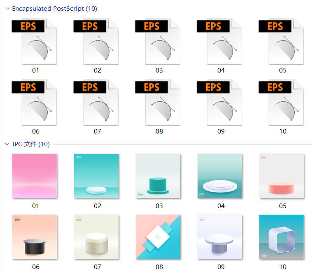Screen dimensions: 312x274
Task: Select the rounded square frame thumbnail 10
Action: (282, 237)
